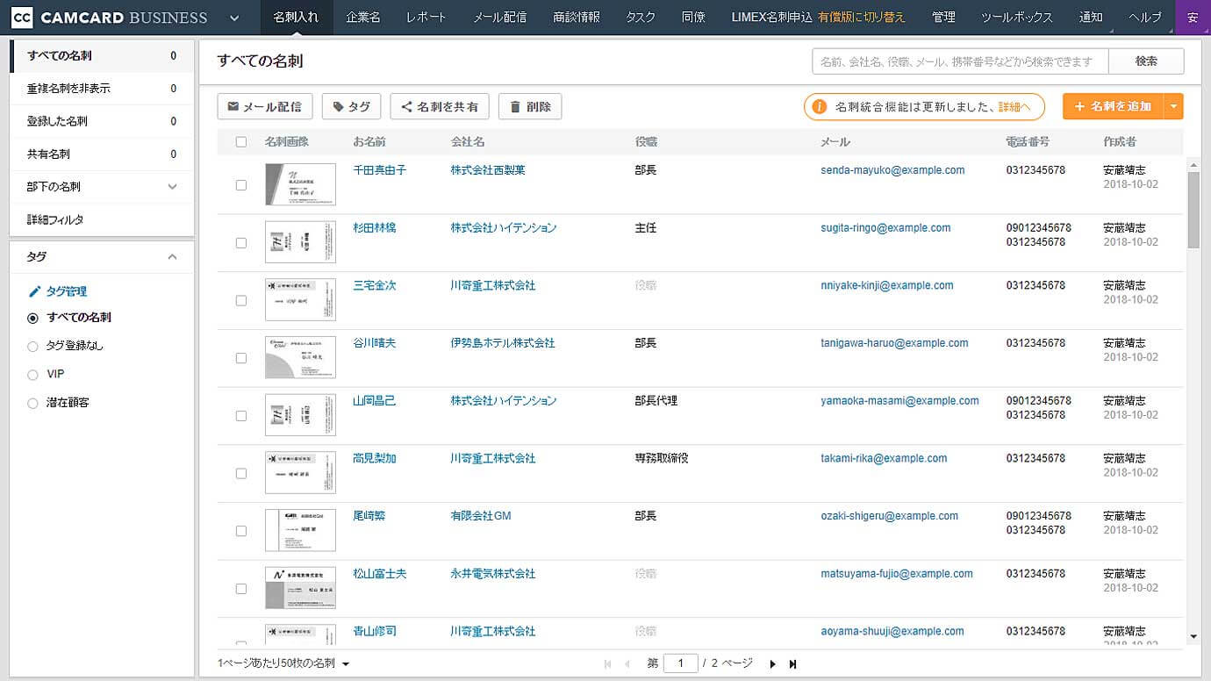Image resolution: width=1211 pixels, height=681 pixels.
Task: Open the LIMEX名刺申込 tab
Action: coord(771,18)
